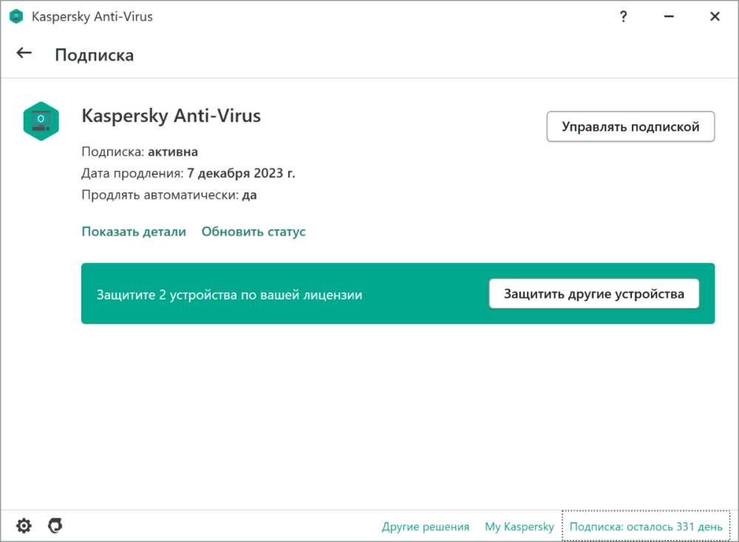Click the support headset icon

(55, 526)
